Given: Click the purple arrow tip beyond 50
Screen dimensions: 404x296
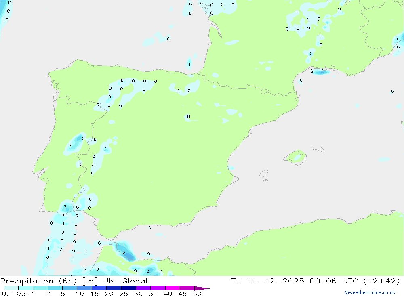Looking at the screenshot, I should click(x=202, y=288).
